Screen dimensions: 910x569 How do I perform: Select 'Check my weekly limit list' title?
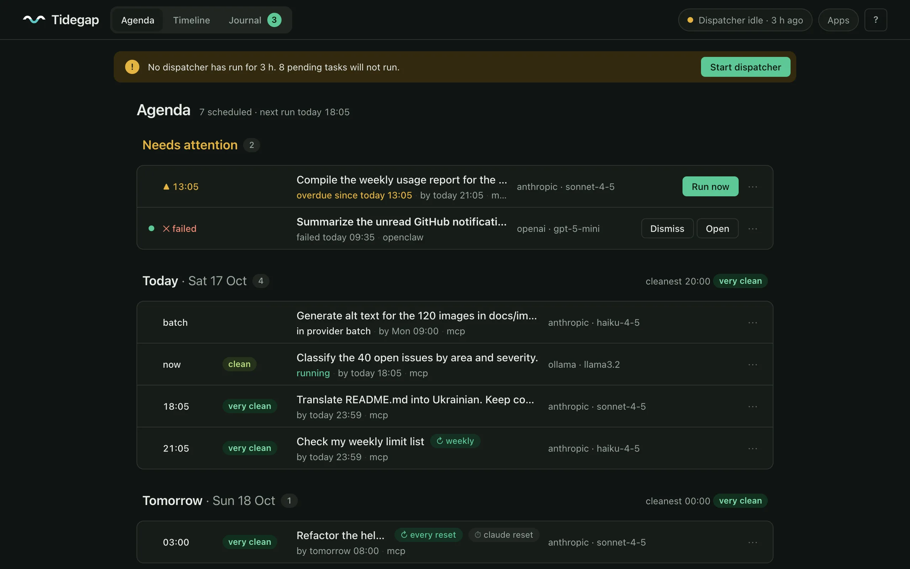(x=360, y=441)
